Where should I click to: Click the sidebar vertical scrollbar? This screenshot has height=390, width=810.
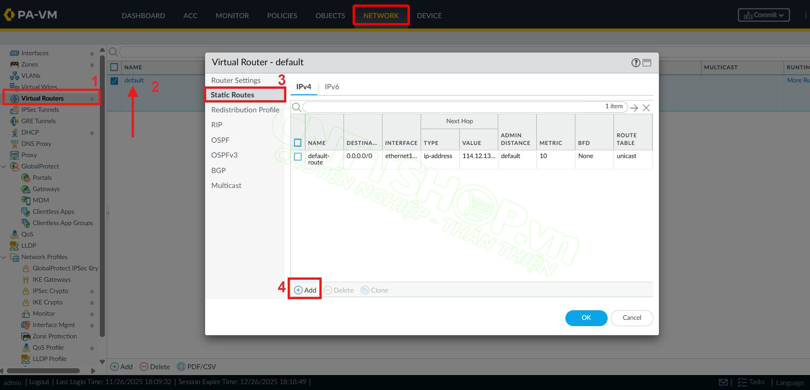102,195
